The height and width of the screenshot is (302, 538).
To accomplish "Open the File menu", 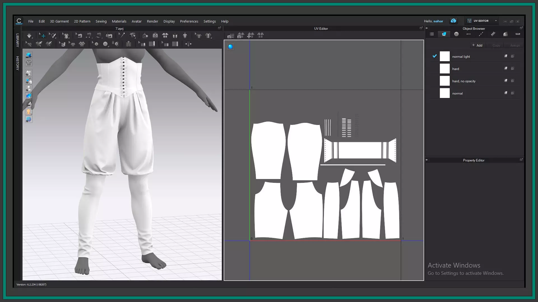I will click(x=31, y=21).
